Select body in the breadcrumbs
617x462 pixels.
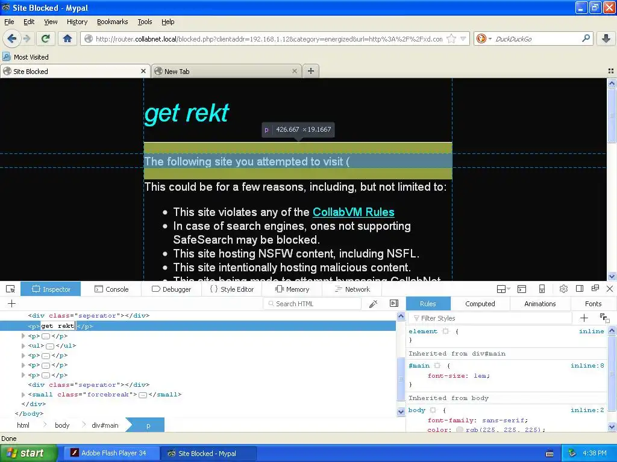(62, 425)
